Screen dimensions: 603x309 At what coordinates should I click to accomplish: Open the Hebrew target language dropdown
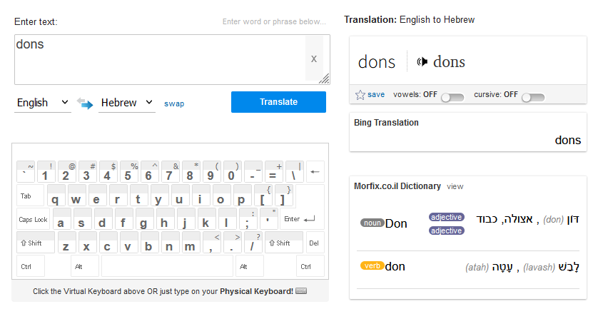tap(127, 103)
